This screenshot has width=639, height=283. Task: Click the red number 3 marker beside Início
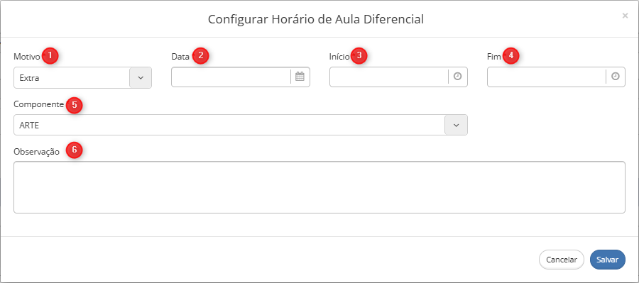[359, 56]
